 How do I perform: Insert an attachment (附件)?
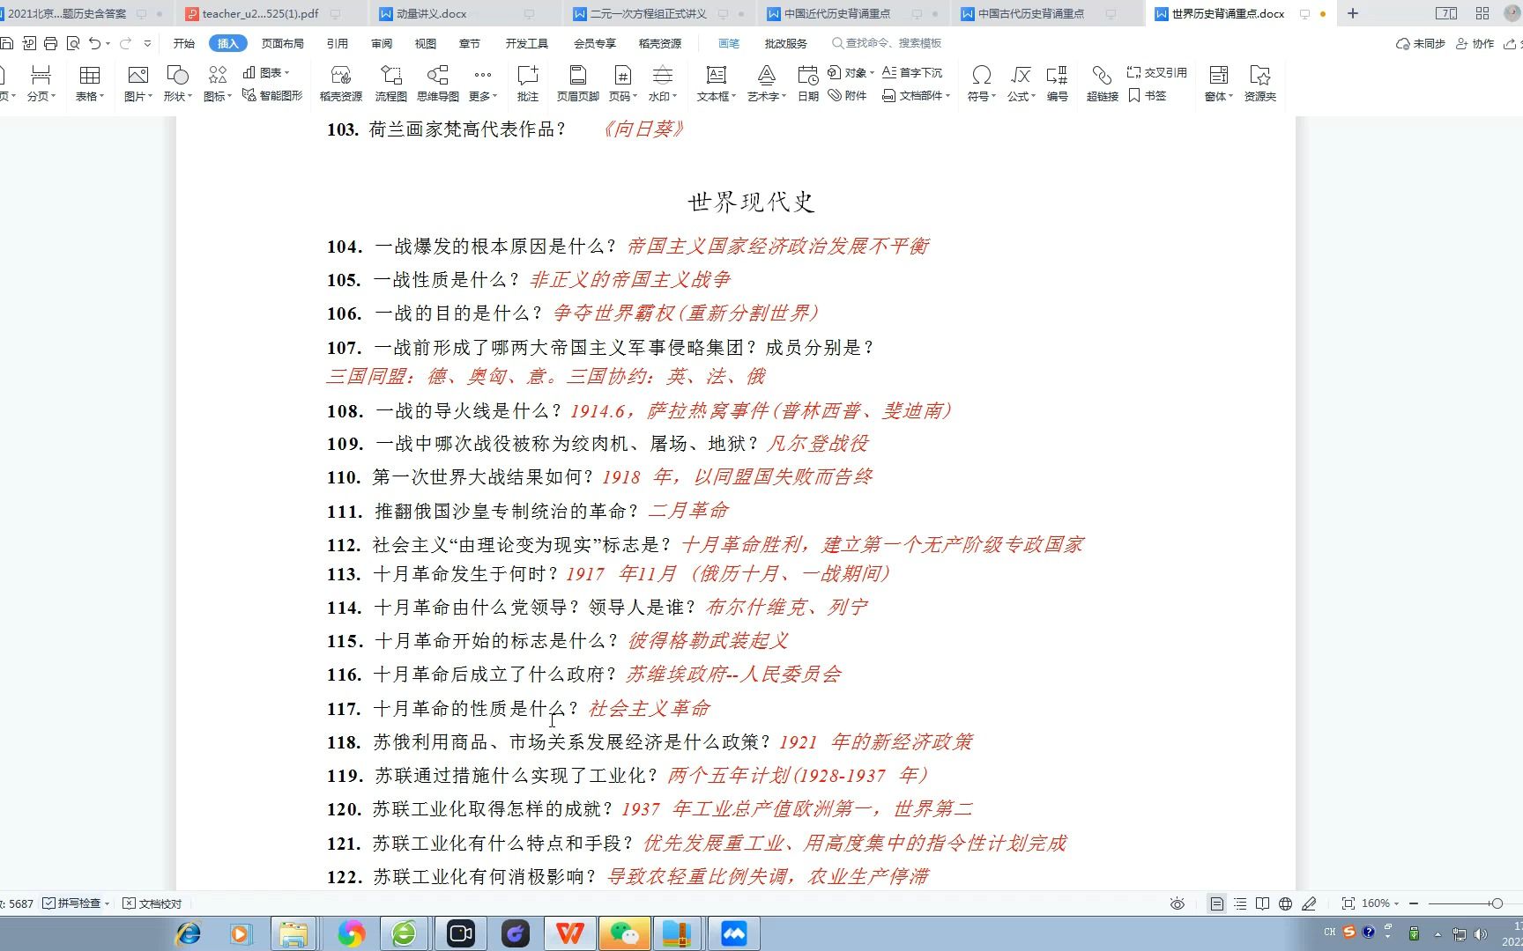tap(847, 95)
